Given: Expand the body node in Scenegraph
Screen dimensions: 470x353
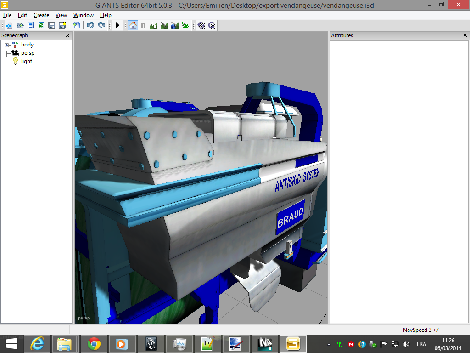Looking at the screenshot, I should tap(6, 45).
